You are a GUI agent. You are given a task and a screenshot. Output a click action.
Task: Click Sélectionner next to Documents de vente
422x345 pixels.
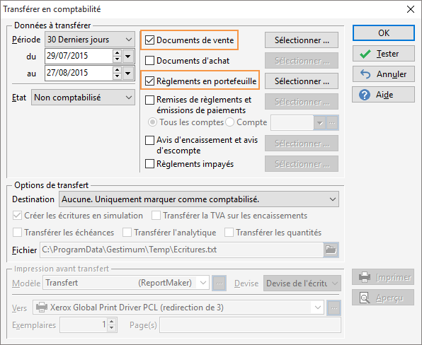[x=302, y=40]
